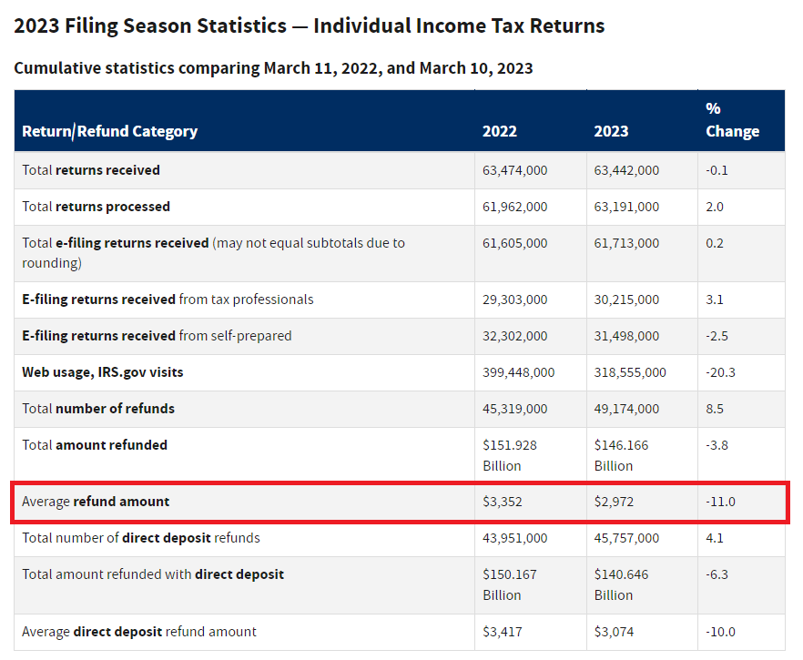Select the 318,555,000 web visits value
The width and height of the screenshot is (803, 660).
click(630, 372)
